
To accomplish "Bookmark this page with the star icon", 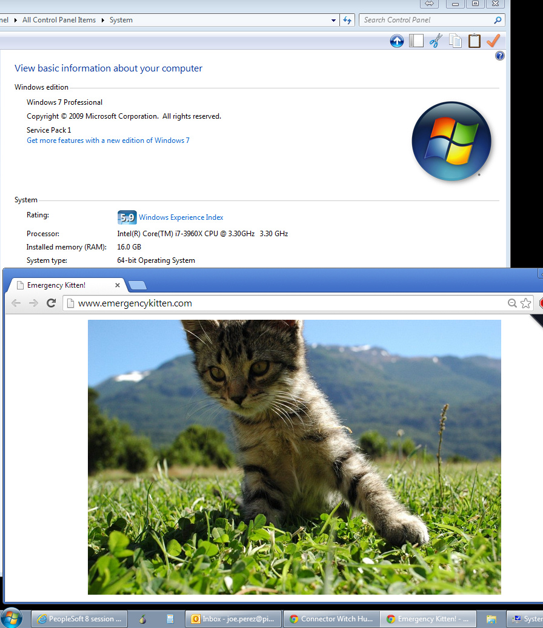I will tap(526, 303).
